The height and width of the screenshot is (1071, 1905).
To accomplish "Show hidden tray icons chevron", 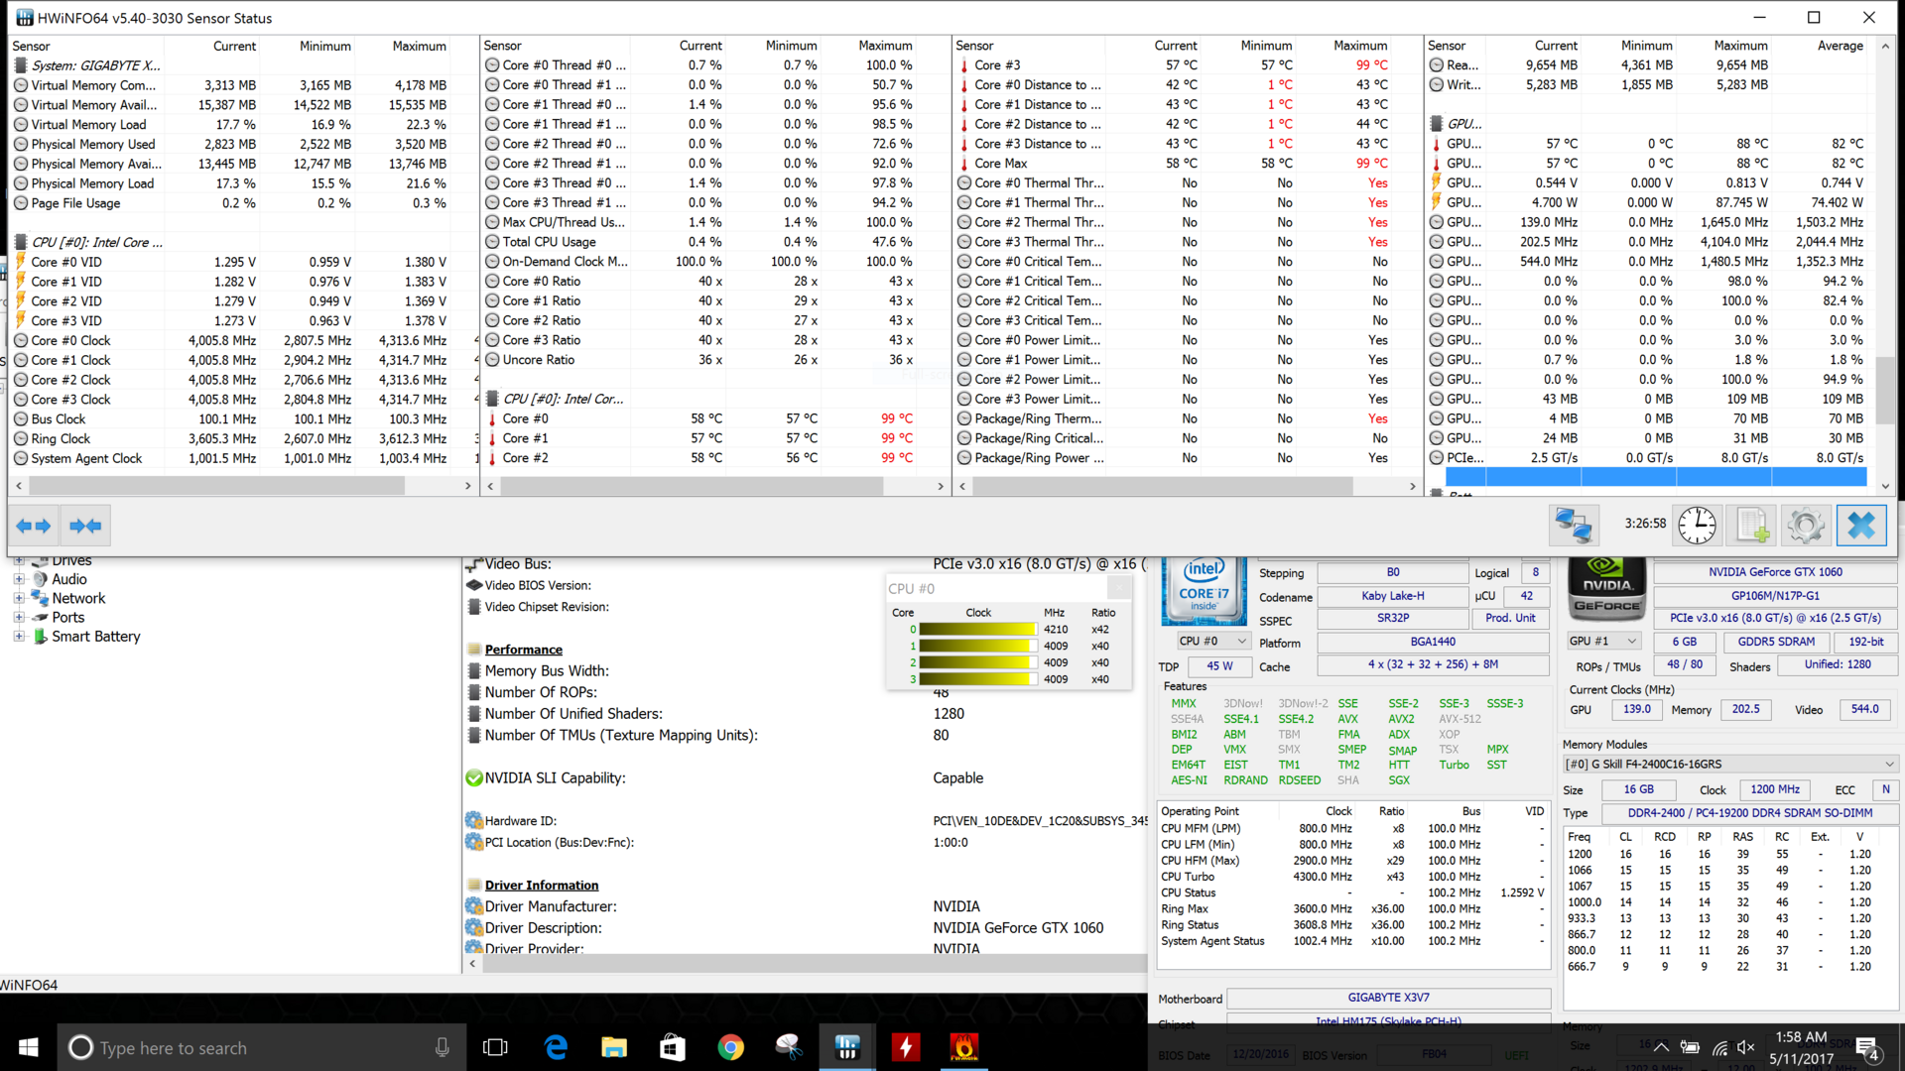I will pos(1660,1047).
